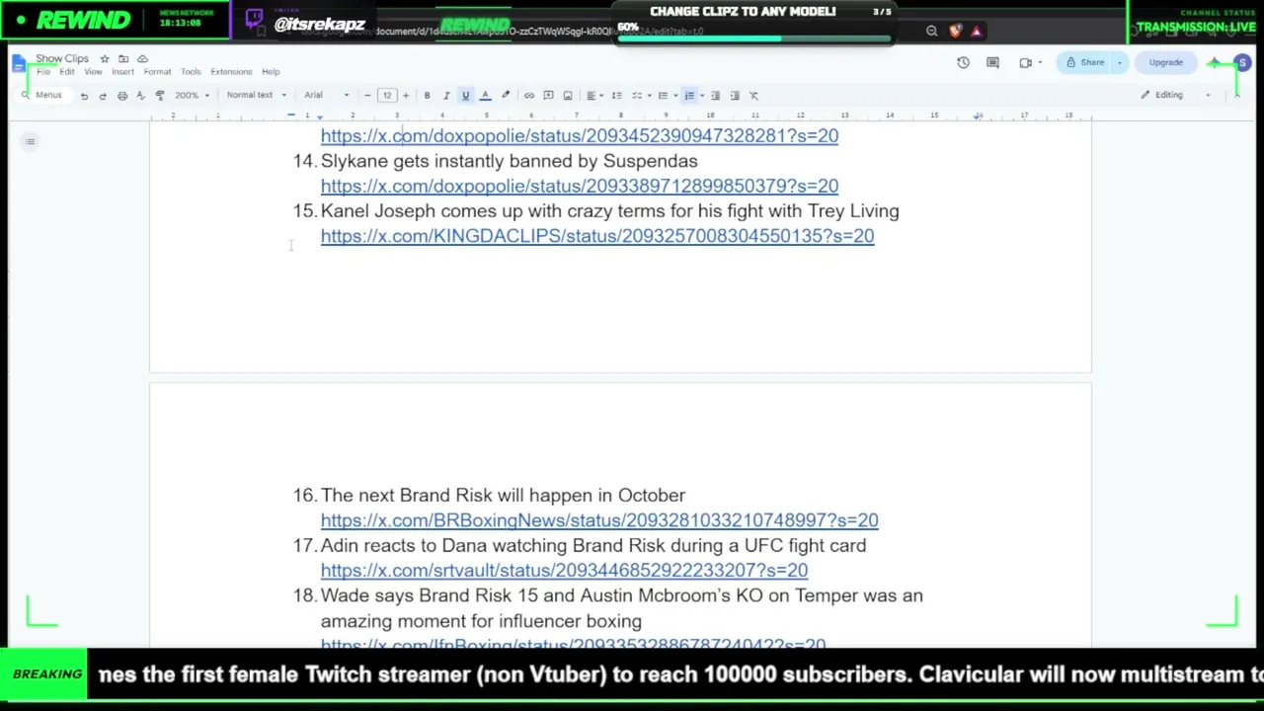Click the Upgrade button
The image size is (1264, 711).
coord(1166,63)
